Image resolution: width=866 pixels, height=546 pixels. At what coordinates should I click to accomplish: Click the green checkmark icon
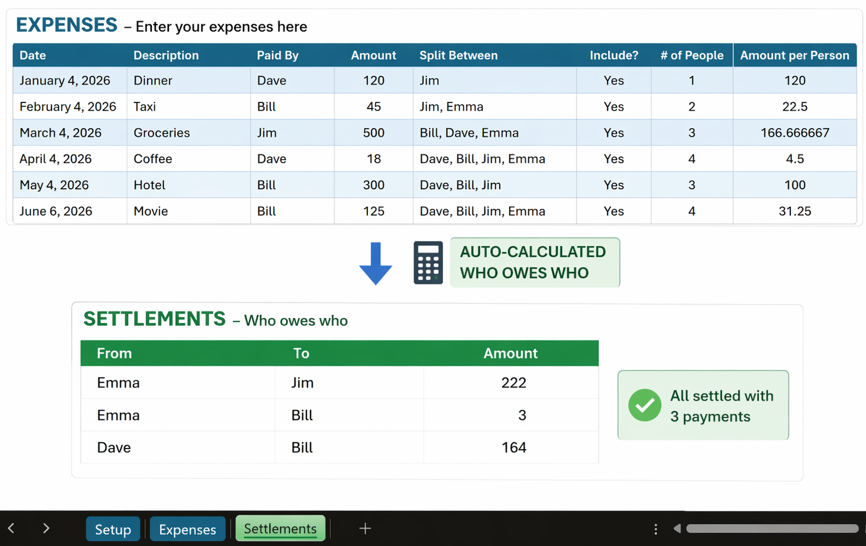(644, 405)
